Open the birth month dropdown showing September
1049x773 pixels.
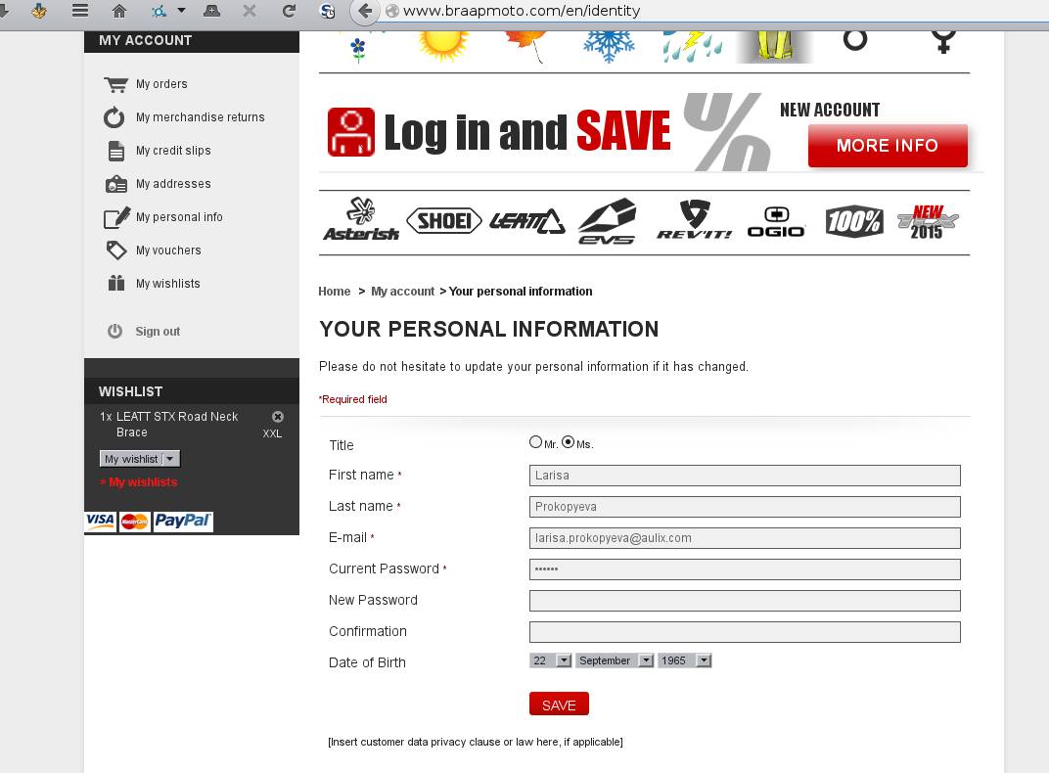615,660
